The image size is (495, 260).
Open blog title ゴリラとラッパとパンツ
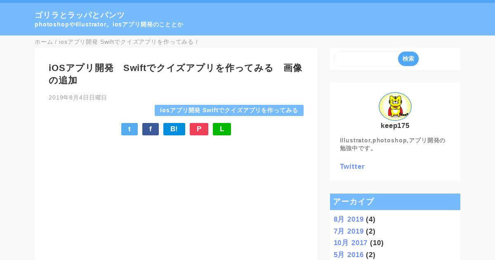tap(80, 15)
